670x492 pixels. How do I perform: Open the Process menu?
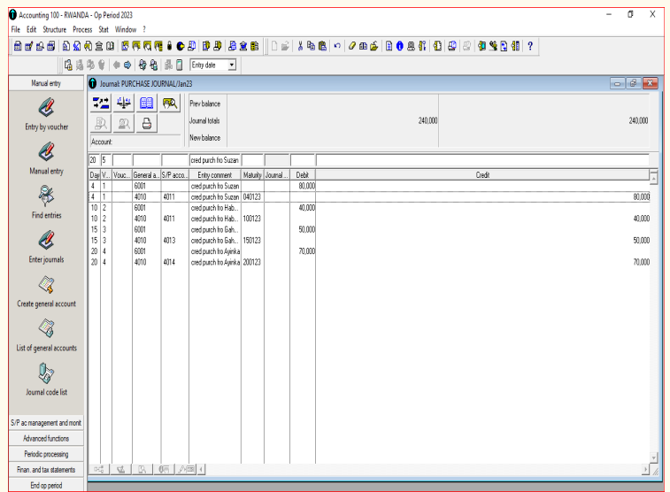pyautogui.click(x=82, y=29)
